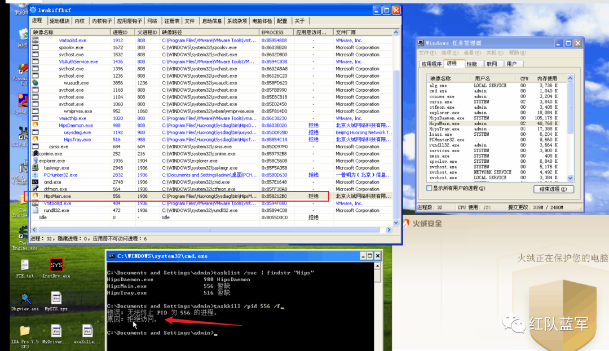Sort Task Manager by 内存使用 column
Viewport: 609px width, 351px height.
click(547, 78)
